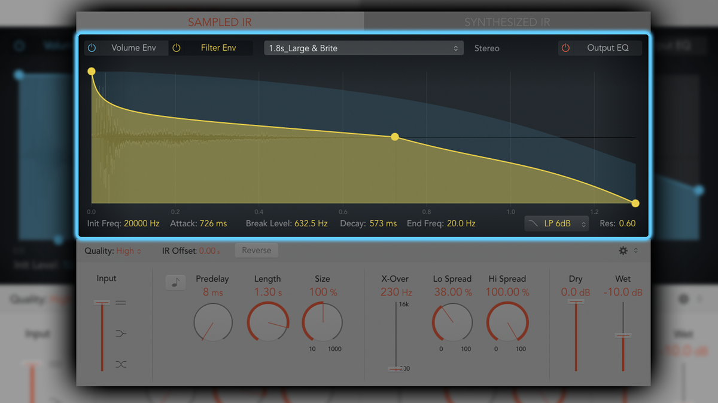Click the yellow envelope breakpoint node mid-graph
Viewport: 718px width, 403px height.
coord(395,137)
